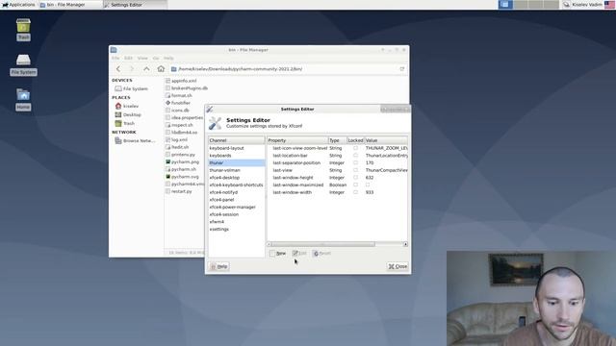The width and height of the screenshot is (616, 346).
Task: Open the File System desktop icon
Action: pos(23,64)
